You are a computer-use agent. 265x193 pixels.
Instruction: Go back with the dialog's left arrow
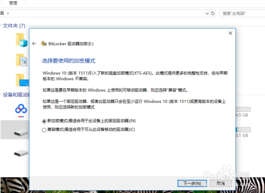point(34,43)
